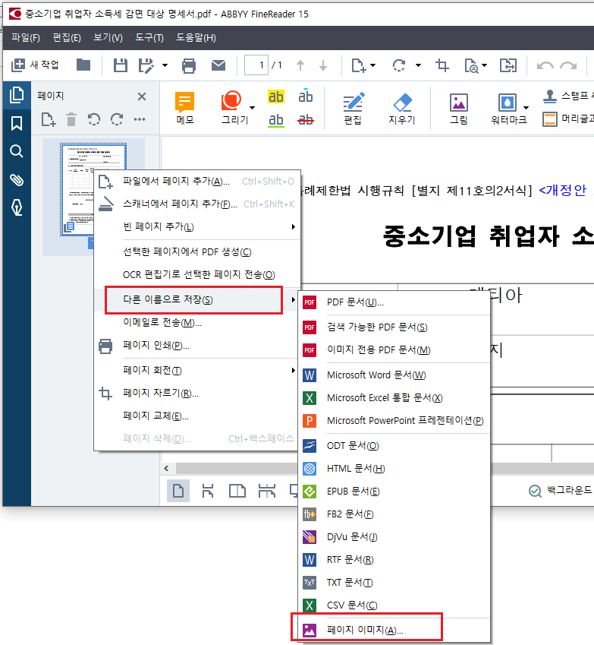594x645 pixels.
Task: Click the Stamp (스탬프) tool
Action: click(x=568, y=96)
